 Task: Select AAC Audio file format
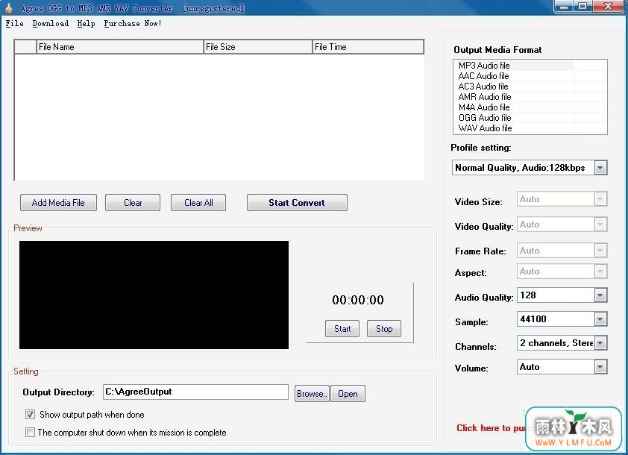[x=483, y=76]
